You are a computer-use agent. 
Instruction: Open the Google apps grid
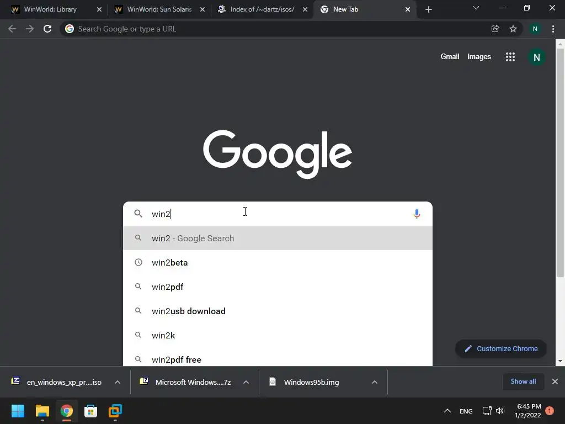tap(510, 57)
